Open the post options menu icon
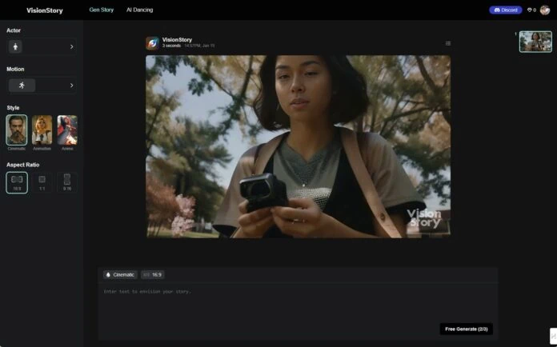The width and height of the screenshot is (557, 347). click(x=448, y=43)
